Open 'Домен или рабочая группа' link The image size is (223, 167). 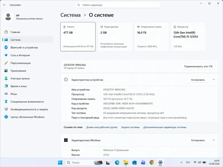click(x=102, y=127)
